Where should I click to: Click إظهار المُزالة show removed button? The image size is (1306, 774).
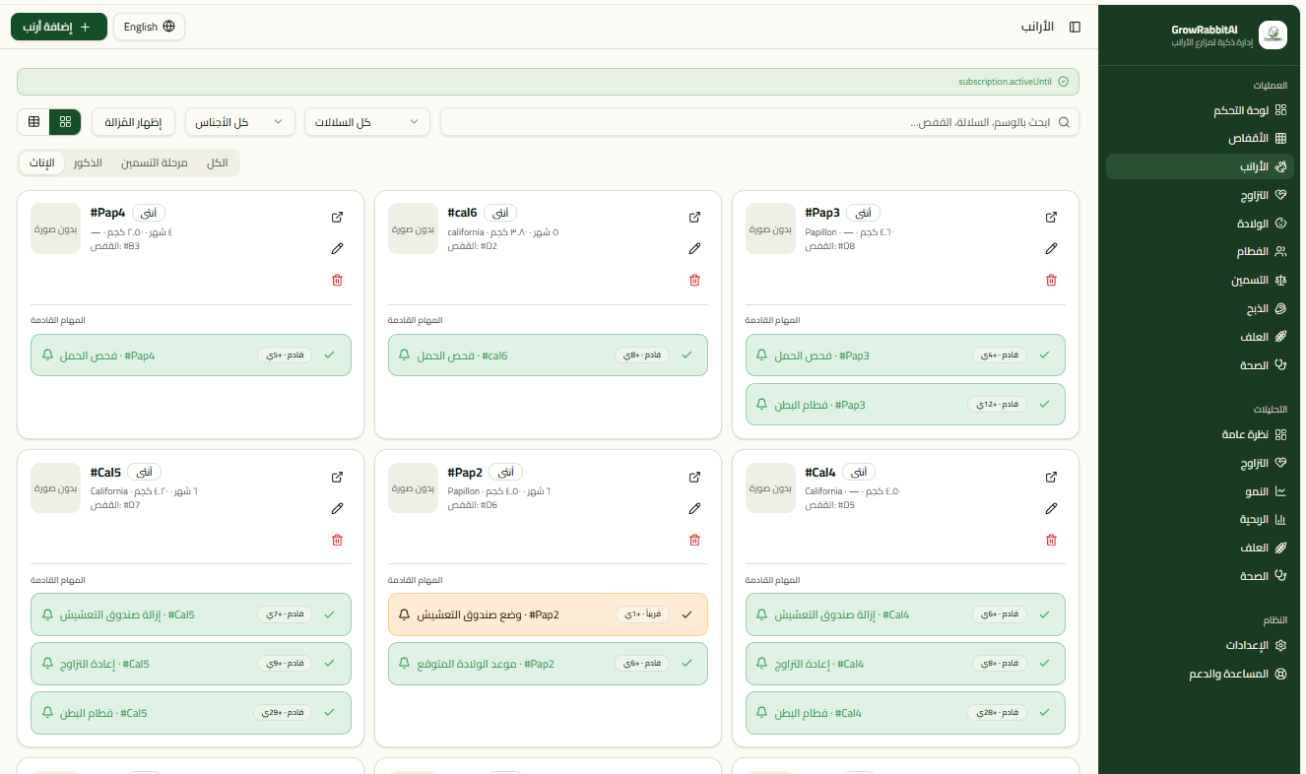134,122
